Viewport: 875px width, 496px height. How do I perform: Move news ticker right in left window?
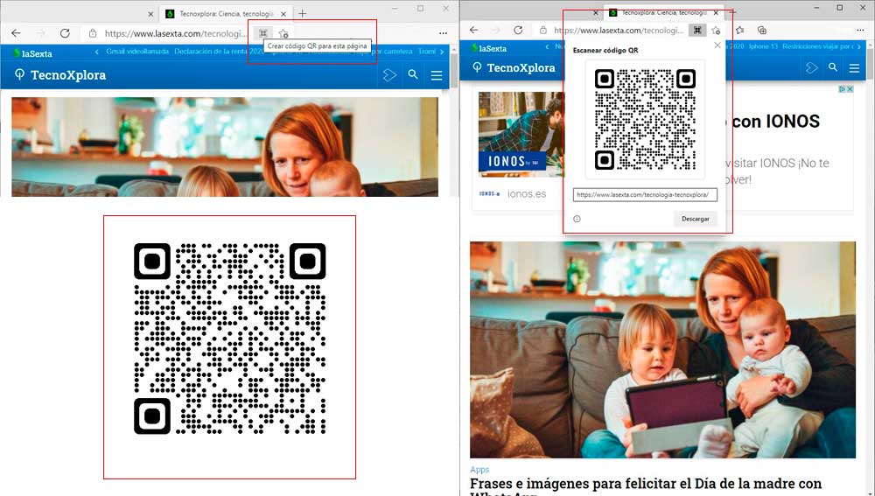pos(443,52)
